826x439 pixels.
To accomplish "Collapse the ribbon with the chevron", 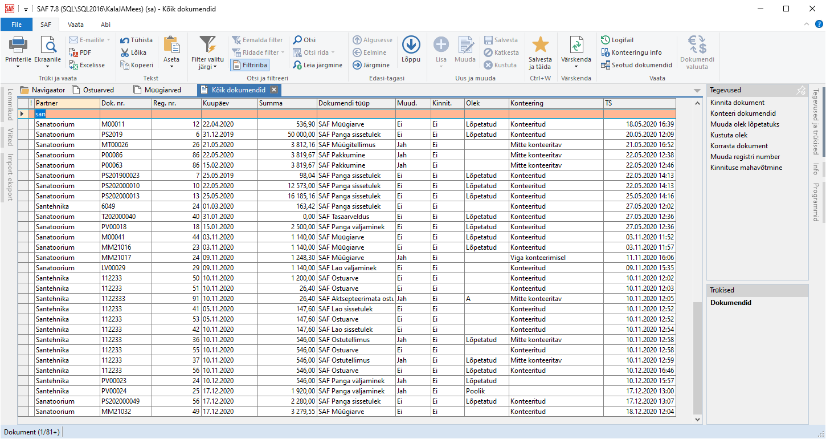I will point(806,24).
